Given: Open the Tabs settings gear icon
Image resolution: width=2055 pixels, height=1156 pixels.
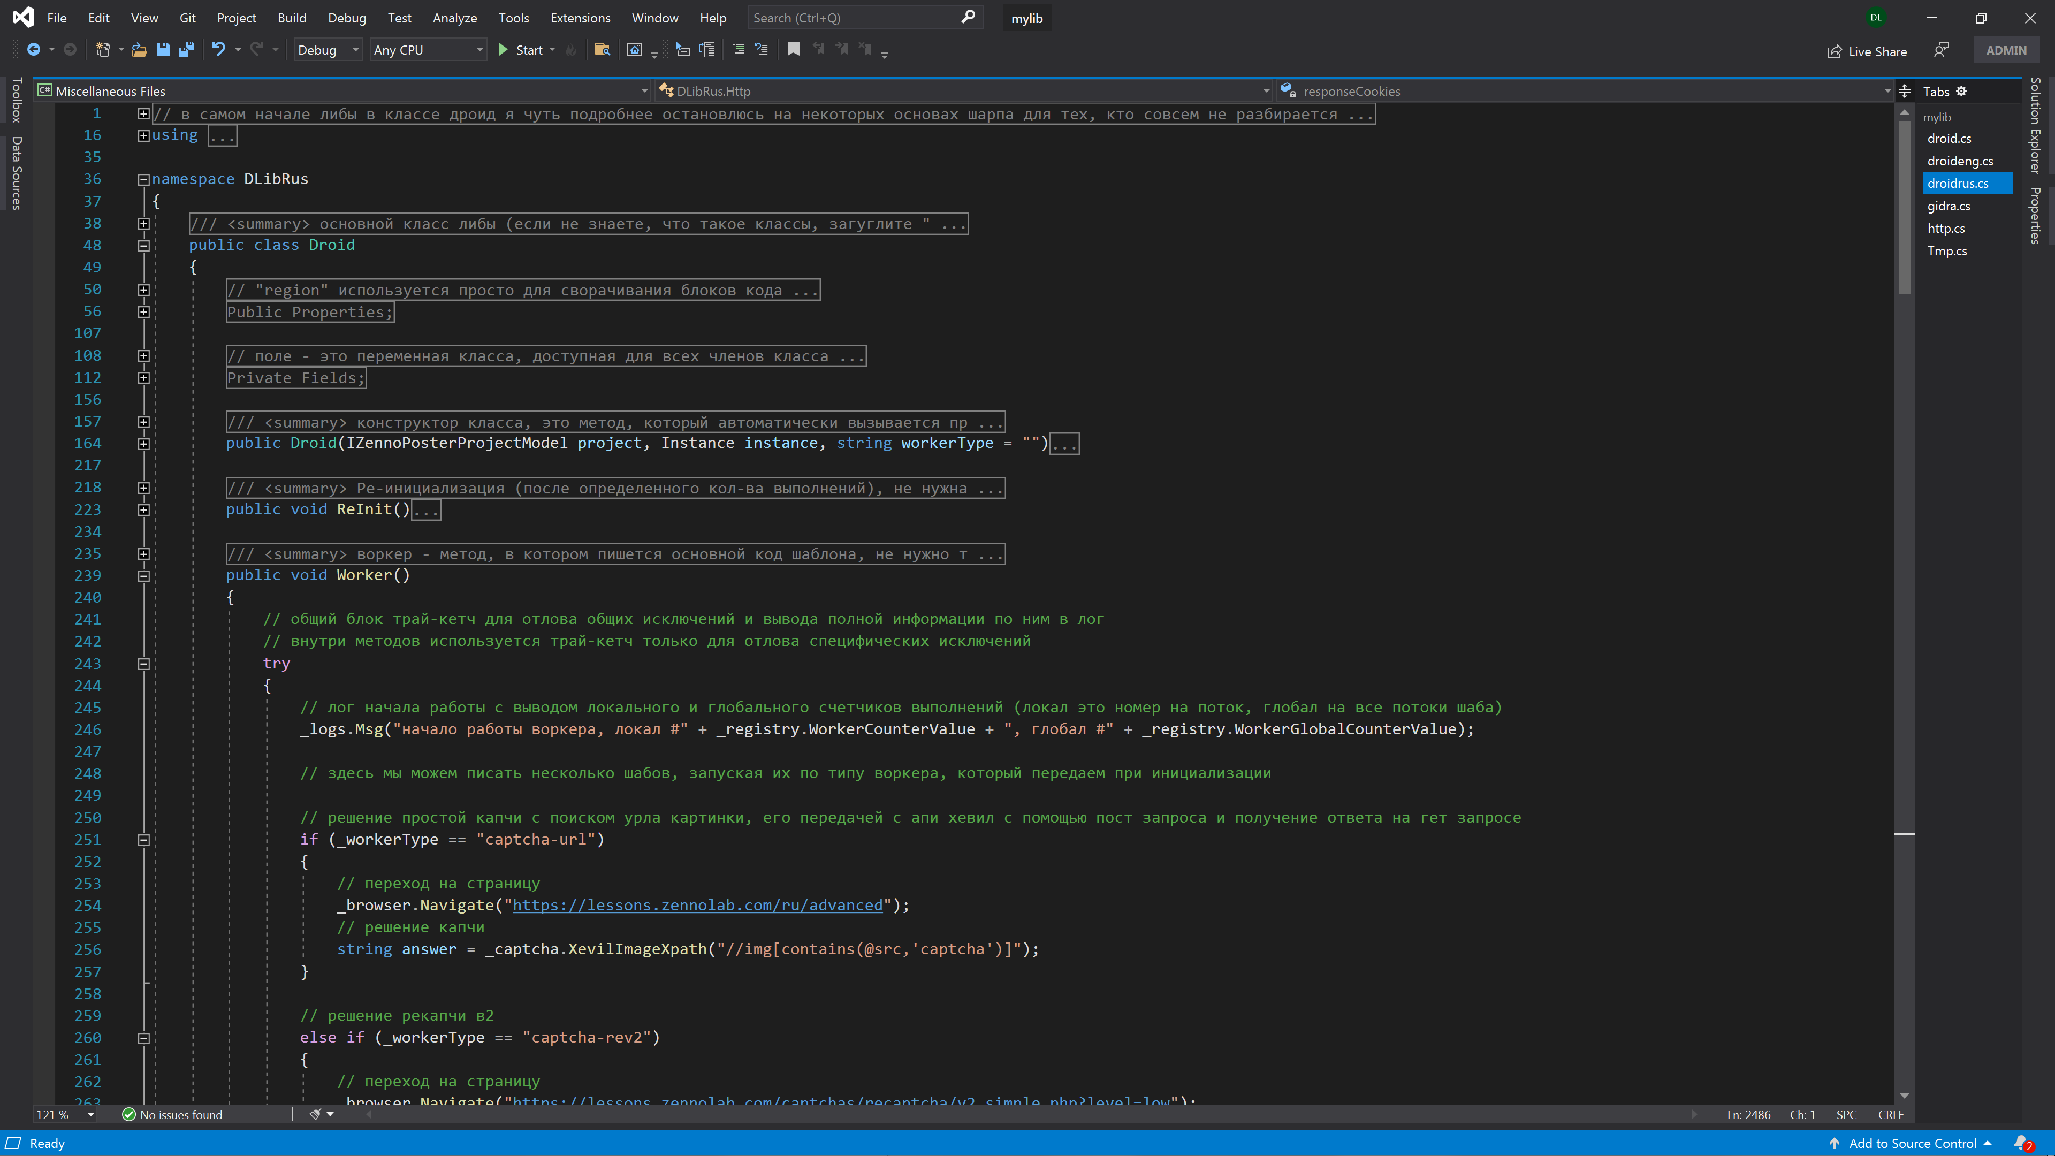Looking at the screenshot, I should [x=1962, y=91].
